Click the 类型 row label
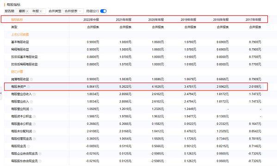277x167 pixels. (14, 27)
